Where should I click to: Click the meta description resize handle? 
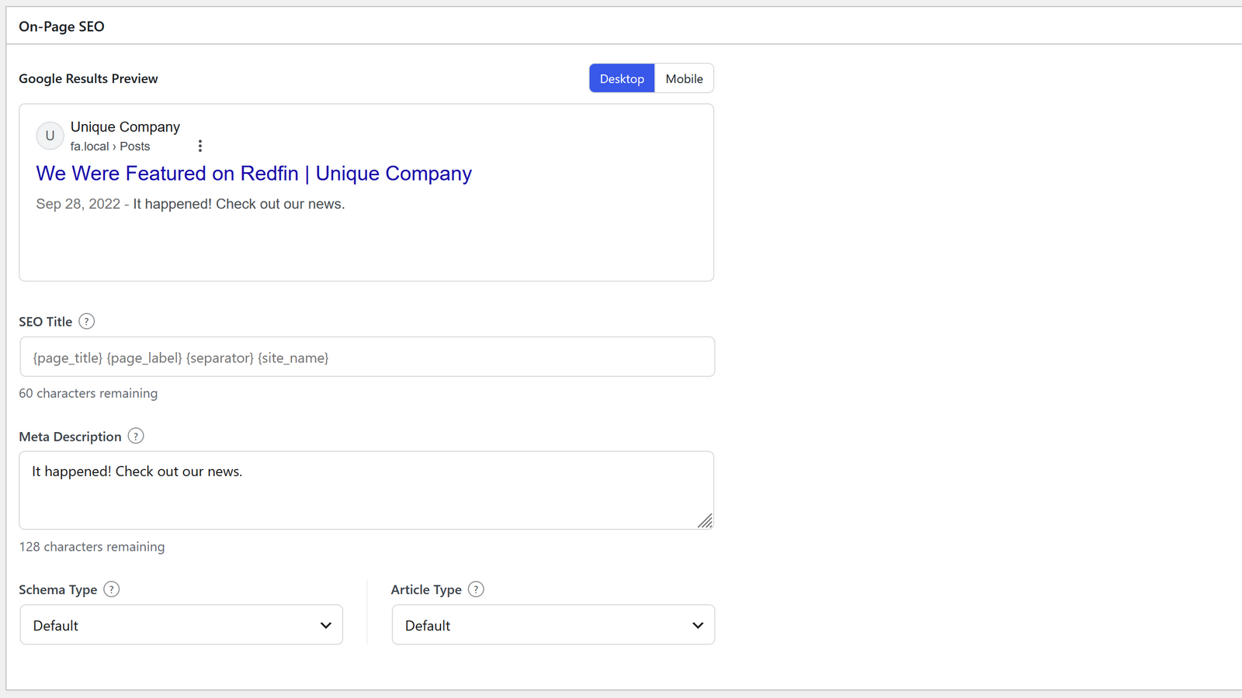click(x=705, y=521)
